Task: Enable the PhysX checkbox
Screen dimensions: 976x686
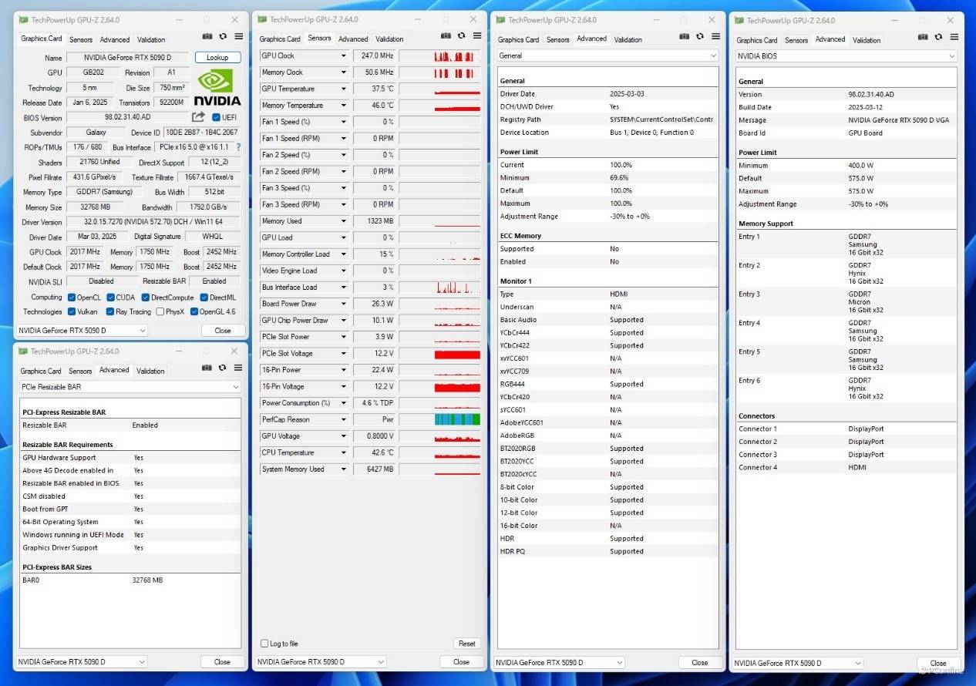Action: pos(160,312)
